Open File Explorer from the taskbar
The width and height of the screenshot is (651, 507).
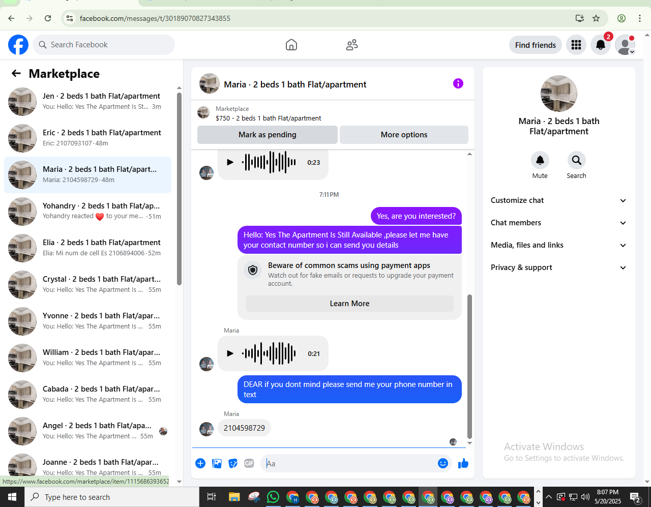click(234, 497)
